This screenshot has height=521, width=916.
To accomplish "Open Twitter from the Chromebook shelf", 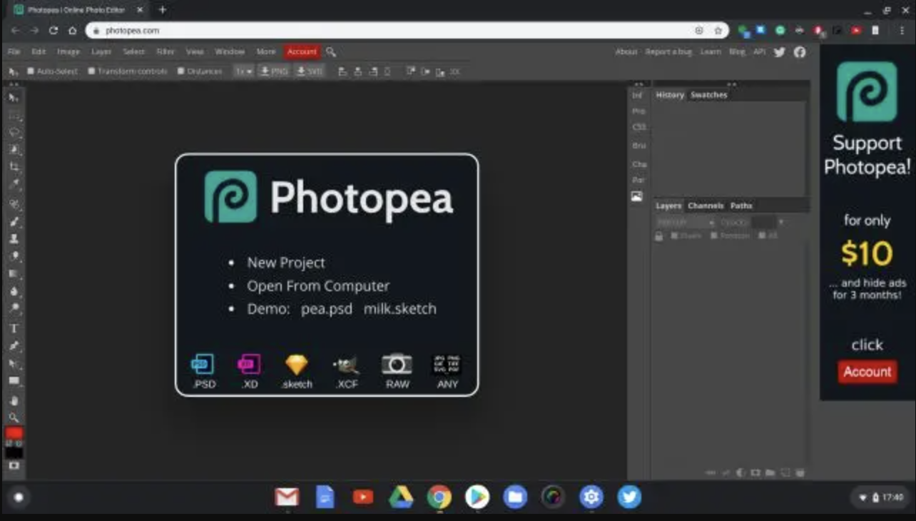I will (629, 497).
